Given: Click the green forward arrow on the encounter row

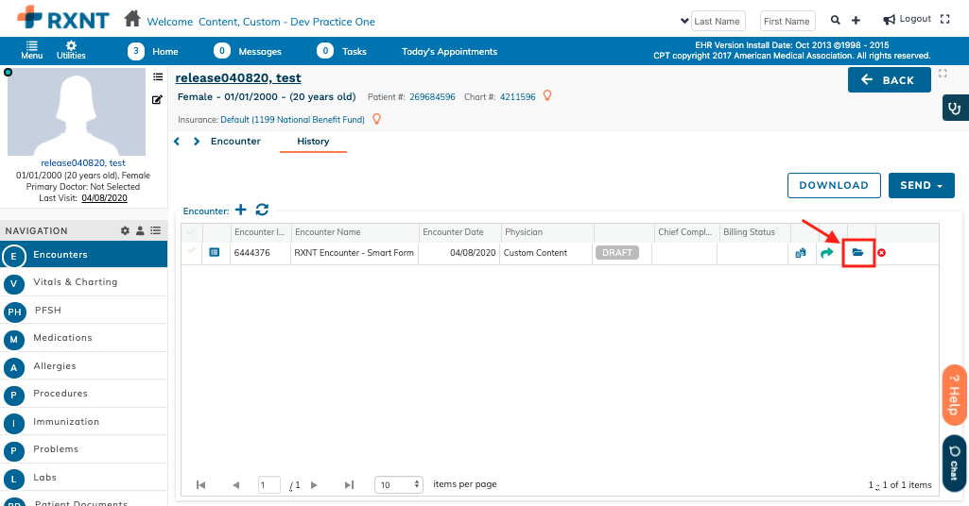Looking at the screenshot, I should [x=827, y=253].
